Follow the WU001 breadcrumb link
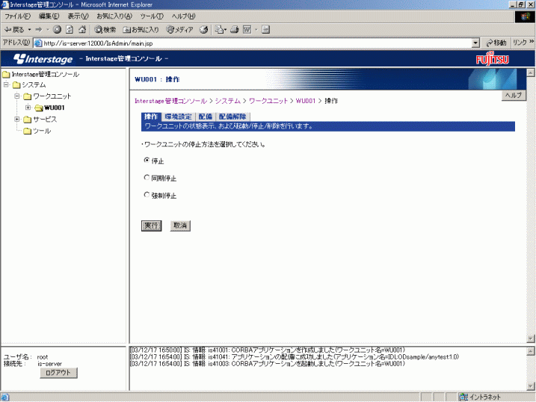This screenshot has width=536, height=402. coord(305,101)
